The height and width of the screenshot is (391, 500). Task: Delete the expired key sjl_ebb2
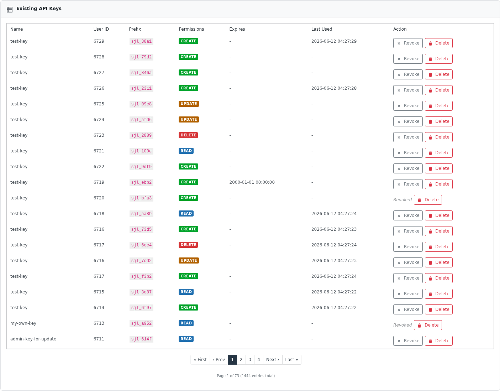coord(439,184)
